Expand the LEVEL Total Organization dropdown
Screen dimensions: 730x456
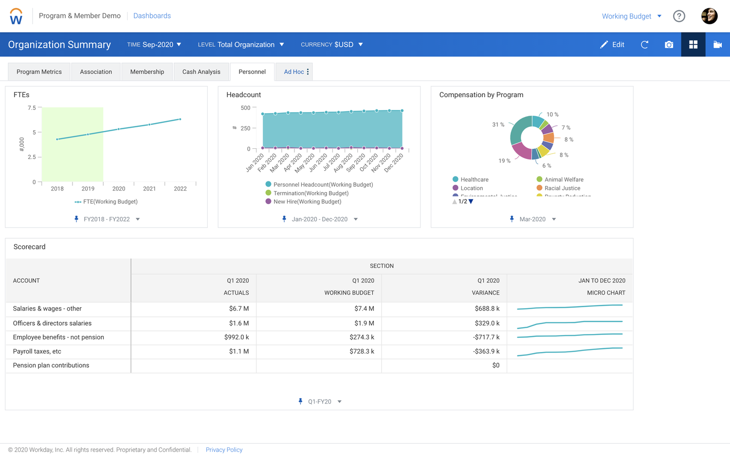coord(241,44)
